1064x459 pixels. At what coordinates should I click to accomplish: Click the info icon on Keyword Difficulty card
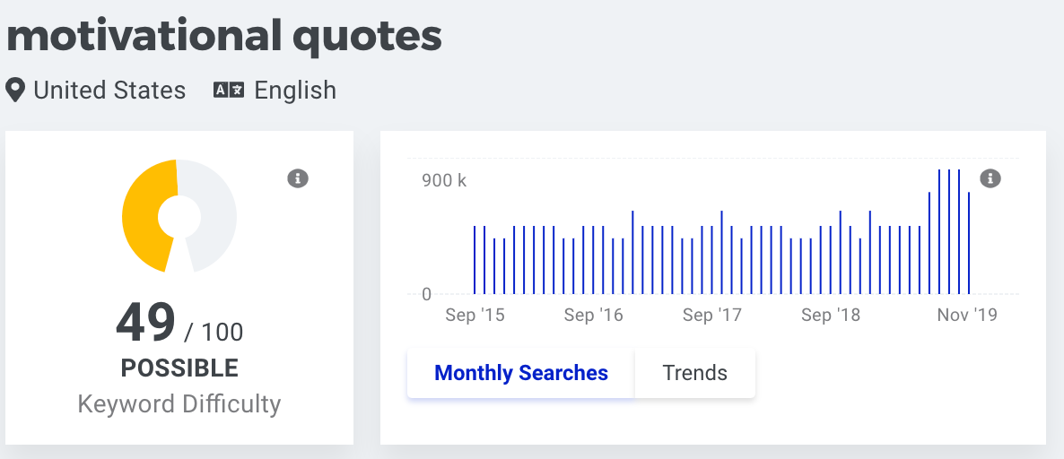click(298, 178)
